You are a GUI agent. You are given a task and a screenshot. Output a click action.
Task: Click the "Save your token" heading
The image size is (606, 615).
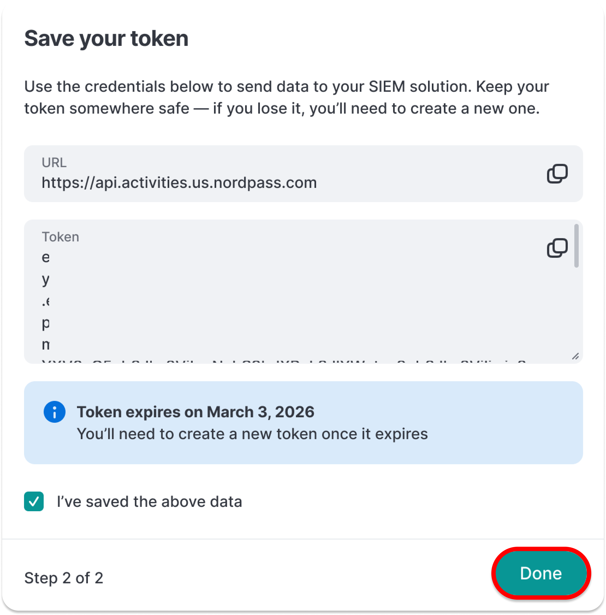[106, 39]
